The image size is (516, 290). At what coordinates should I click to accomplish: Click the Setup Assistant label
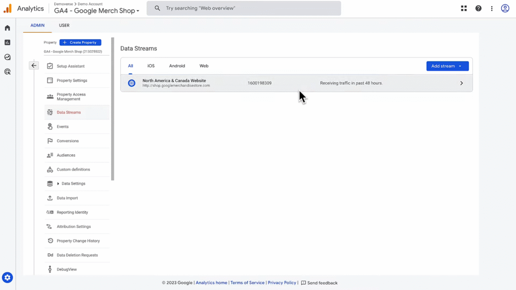(71, 66)
